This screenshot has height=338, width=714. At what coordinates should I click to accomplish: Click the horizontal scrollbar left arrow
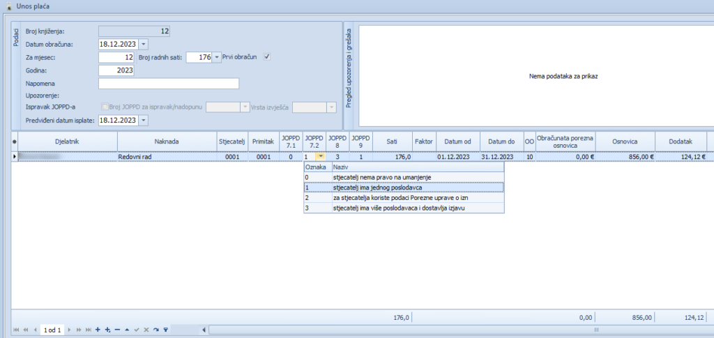[x=204, y=329]
